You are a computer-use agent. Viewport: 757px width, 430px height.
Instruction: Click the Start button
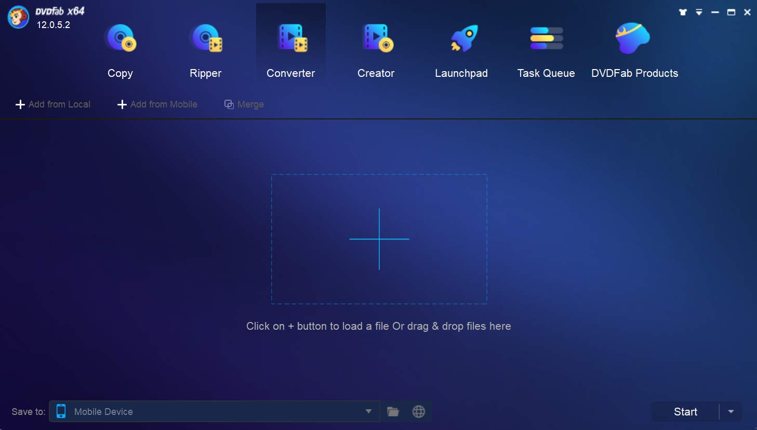coord(685,411)
